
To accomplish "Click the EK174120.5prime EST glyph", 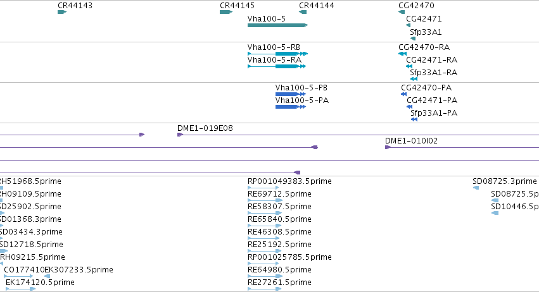I will (x=21, y=289).
